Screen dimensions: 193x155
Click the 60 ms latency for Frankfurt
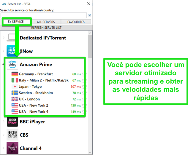(77, 74)
